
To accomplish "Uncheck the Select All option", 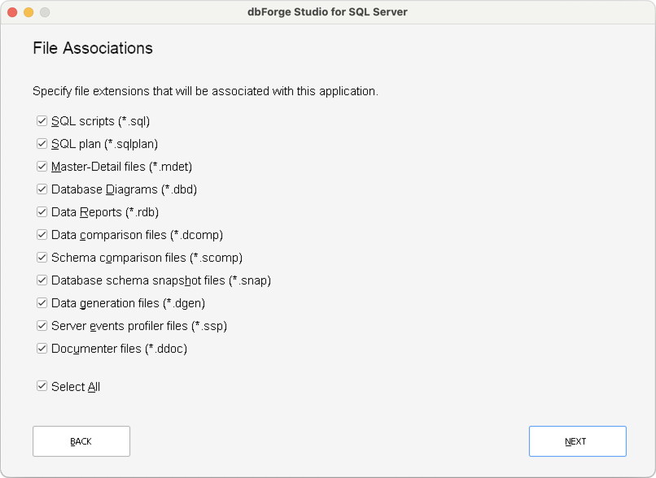I will [x=42, y=386].
